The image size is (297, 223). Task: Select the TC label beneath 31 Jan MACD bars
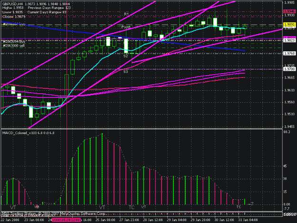click(239, 207)
